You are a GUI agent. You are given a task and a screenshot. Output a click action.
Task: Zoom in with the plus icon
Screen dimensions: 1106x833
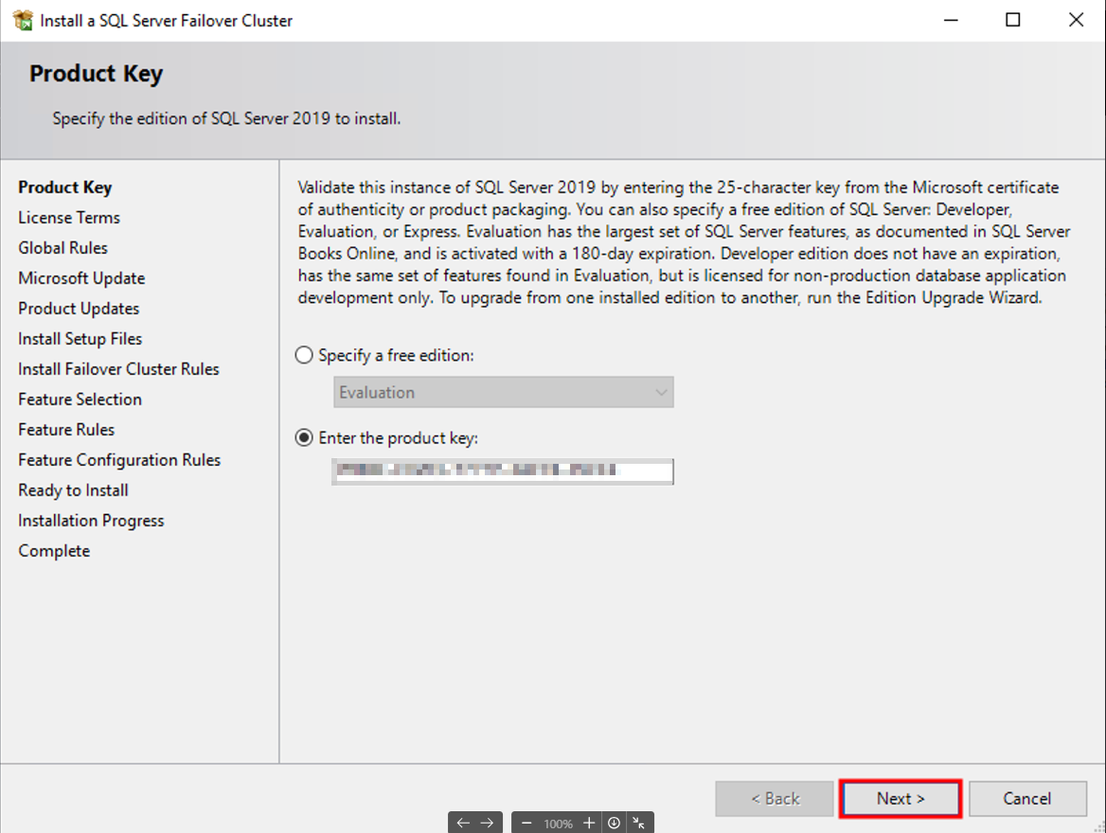tap(589, 823)
